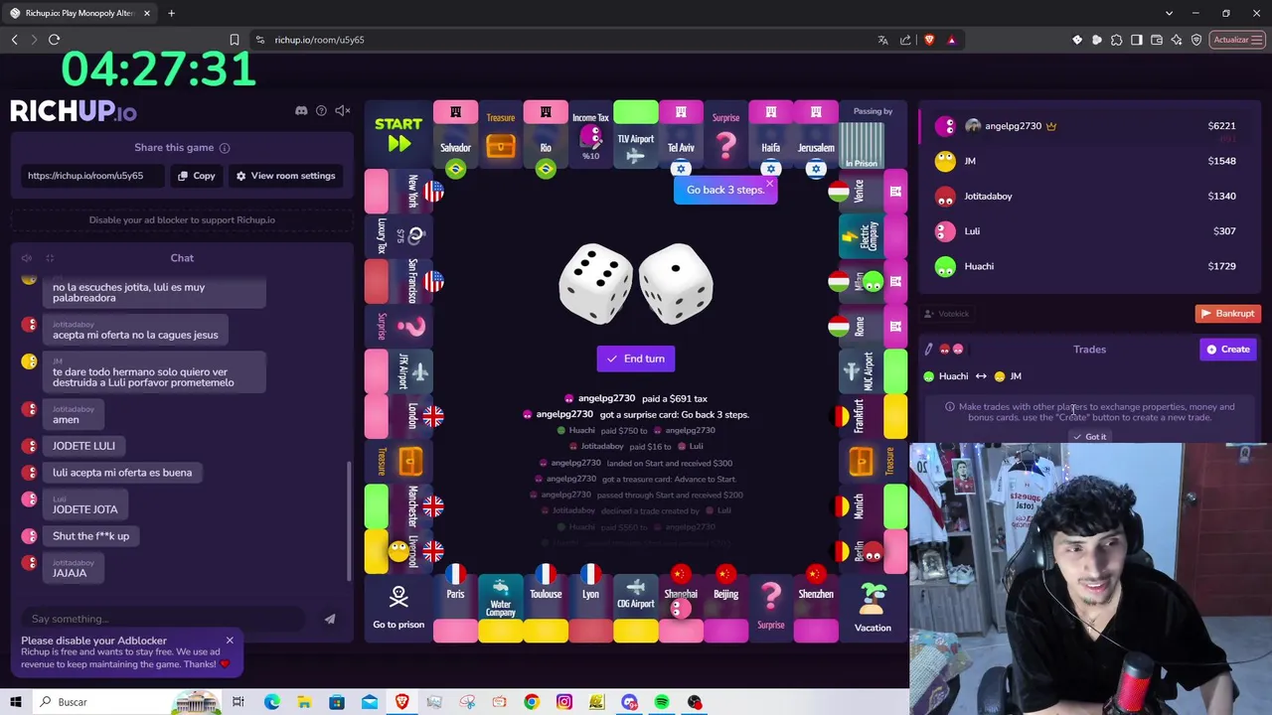Click the top Surprise question-mark tile
Screen dimensions: 1272x715
coord(726,135)
